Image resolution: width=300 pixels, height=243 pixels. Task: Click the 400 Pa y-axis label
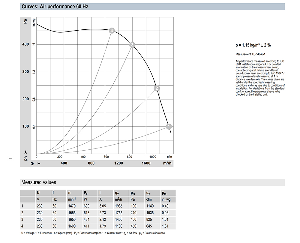pyautogui.click(x=25, y=44)
